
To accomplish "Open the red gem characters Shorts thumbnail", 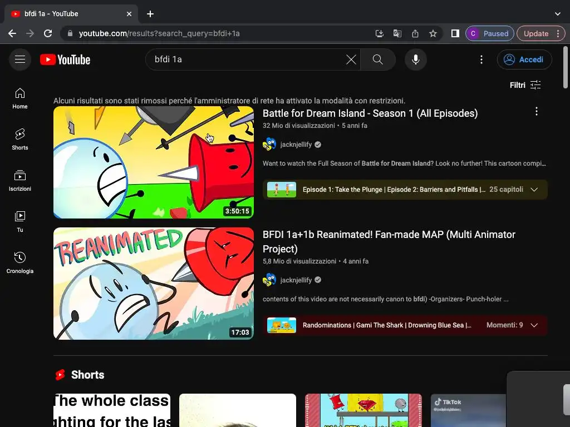I will point(363,410).
